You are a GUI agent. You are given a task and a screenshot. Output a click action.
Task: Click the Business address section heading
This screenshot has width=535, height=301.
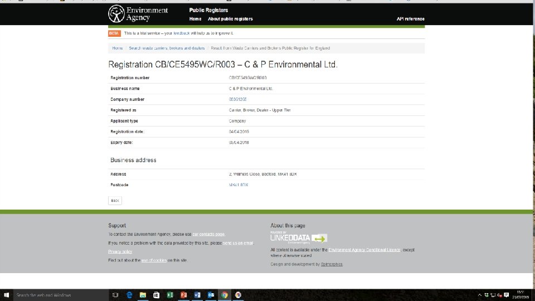pos(133,160)
